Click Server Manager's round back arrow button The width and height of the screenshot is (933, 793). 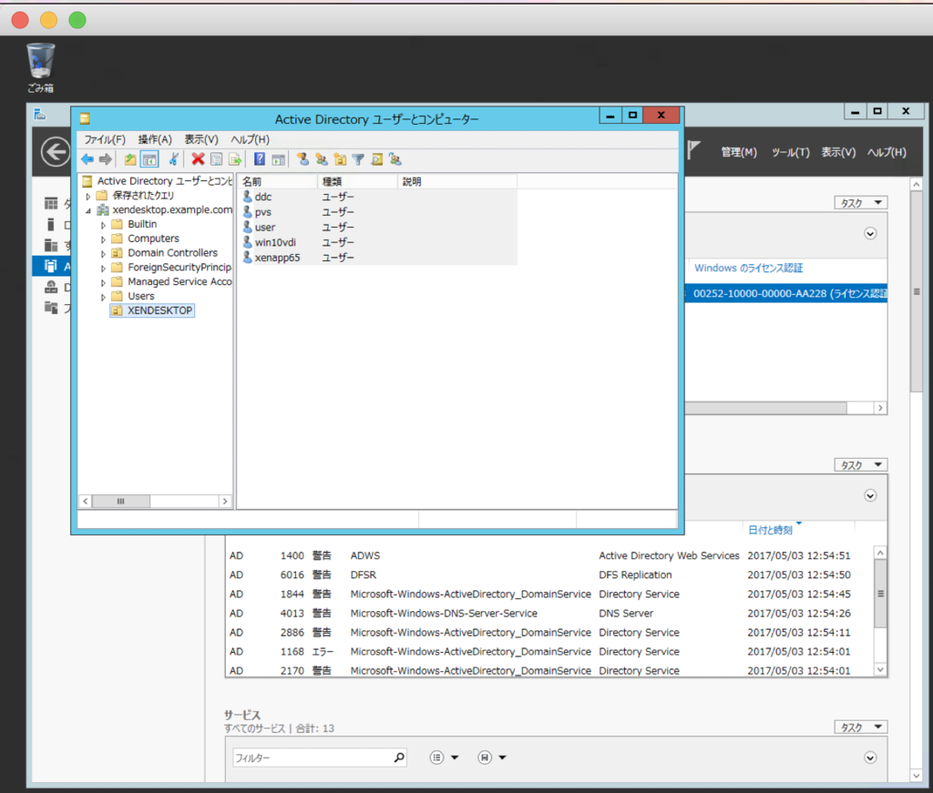(x=56, y=152)
